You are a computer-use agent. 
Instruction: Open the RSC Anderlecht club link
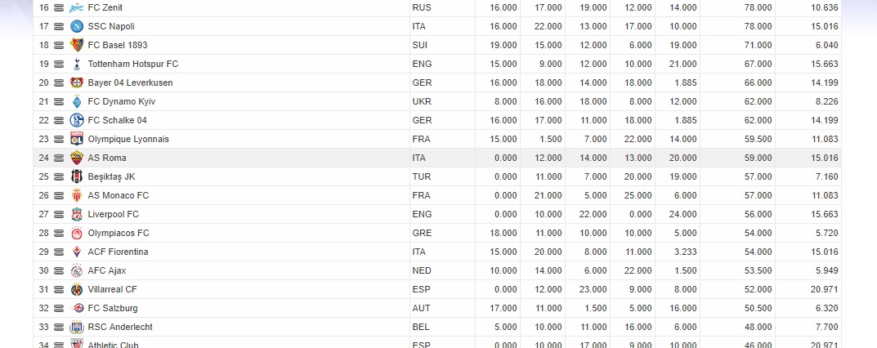click(120, 327)
